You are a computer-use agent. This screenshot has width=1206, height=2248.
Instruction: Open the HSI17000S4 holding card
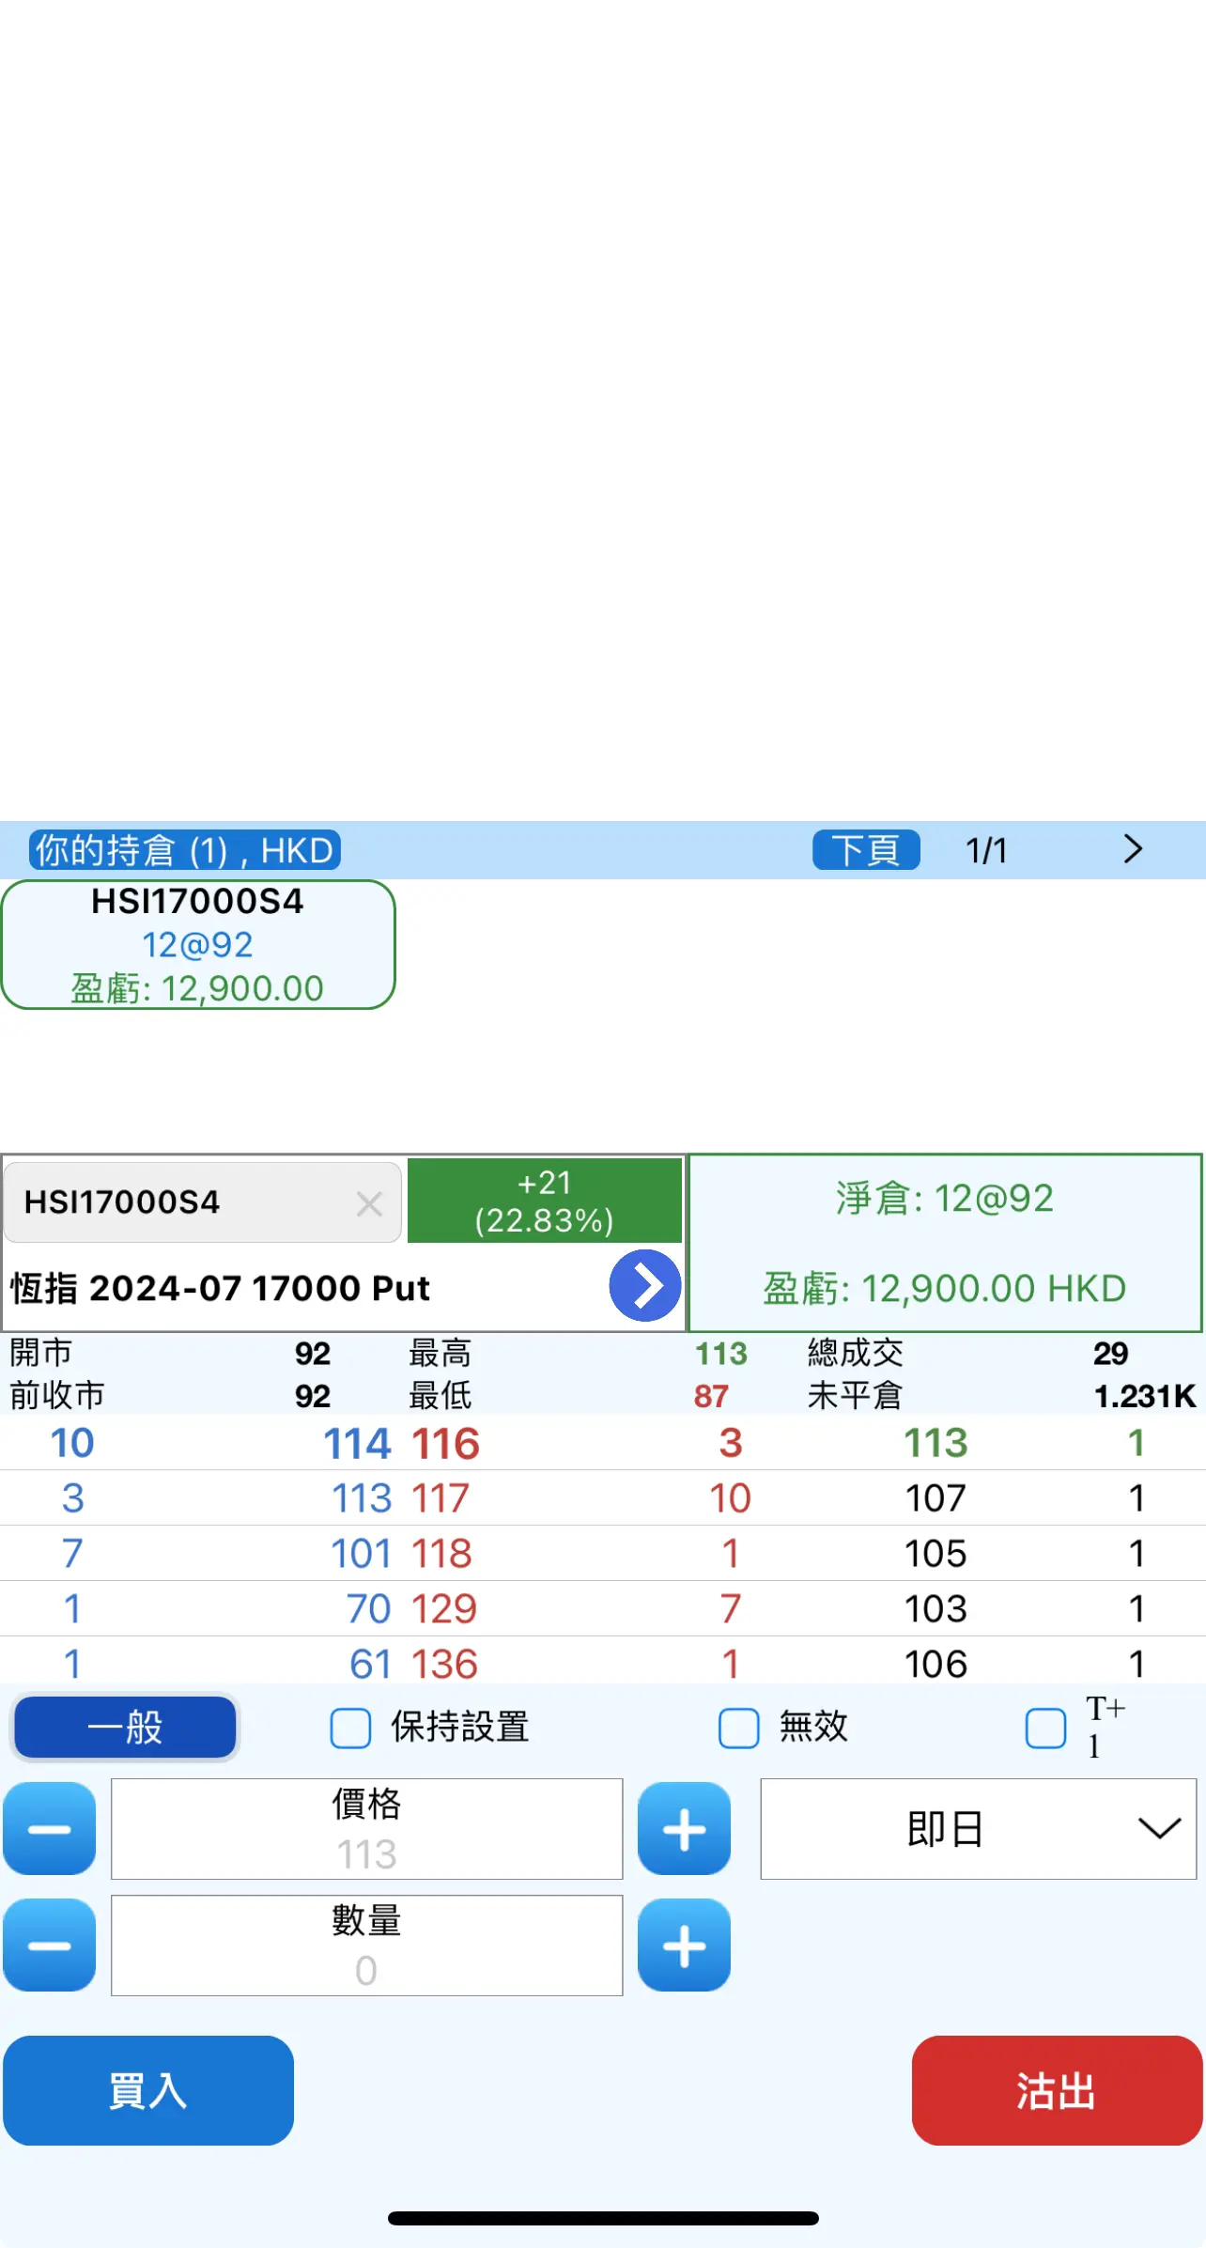pos(198,944)
